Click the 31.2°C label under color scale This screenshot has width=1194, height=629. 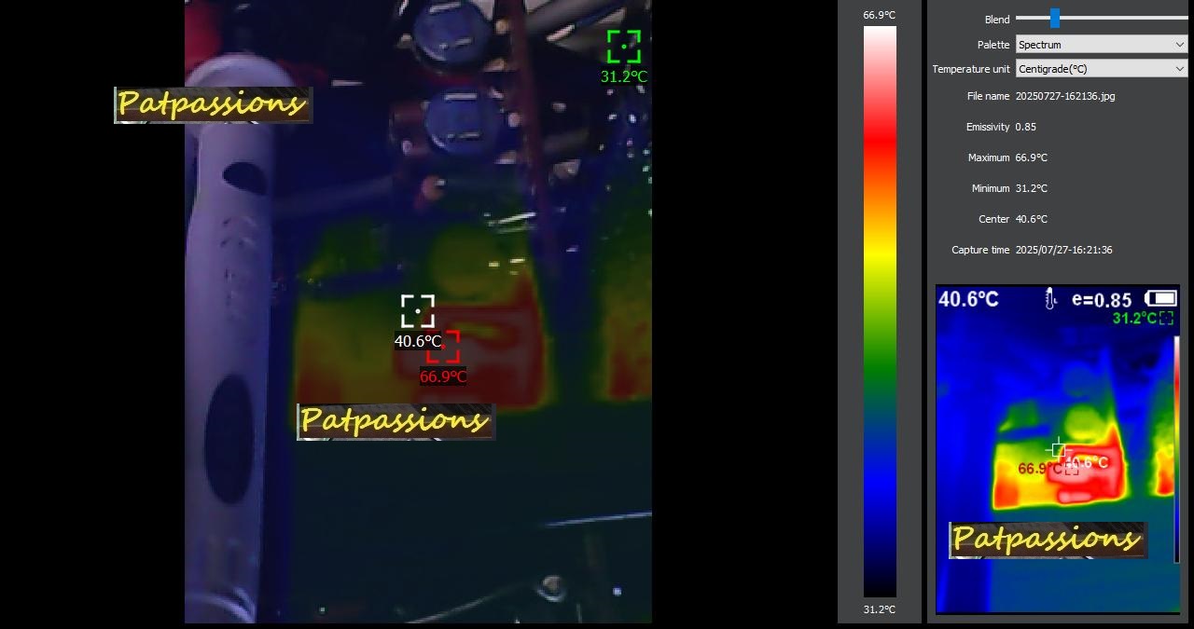click(x=879, y=609)
